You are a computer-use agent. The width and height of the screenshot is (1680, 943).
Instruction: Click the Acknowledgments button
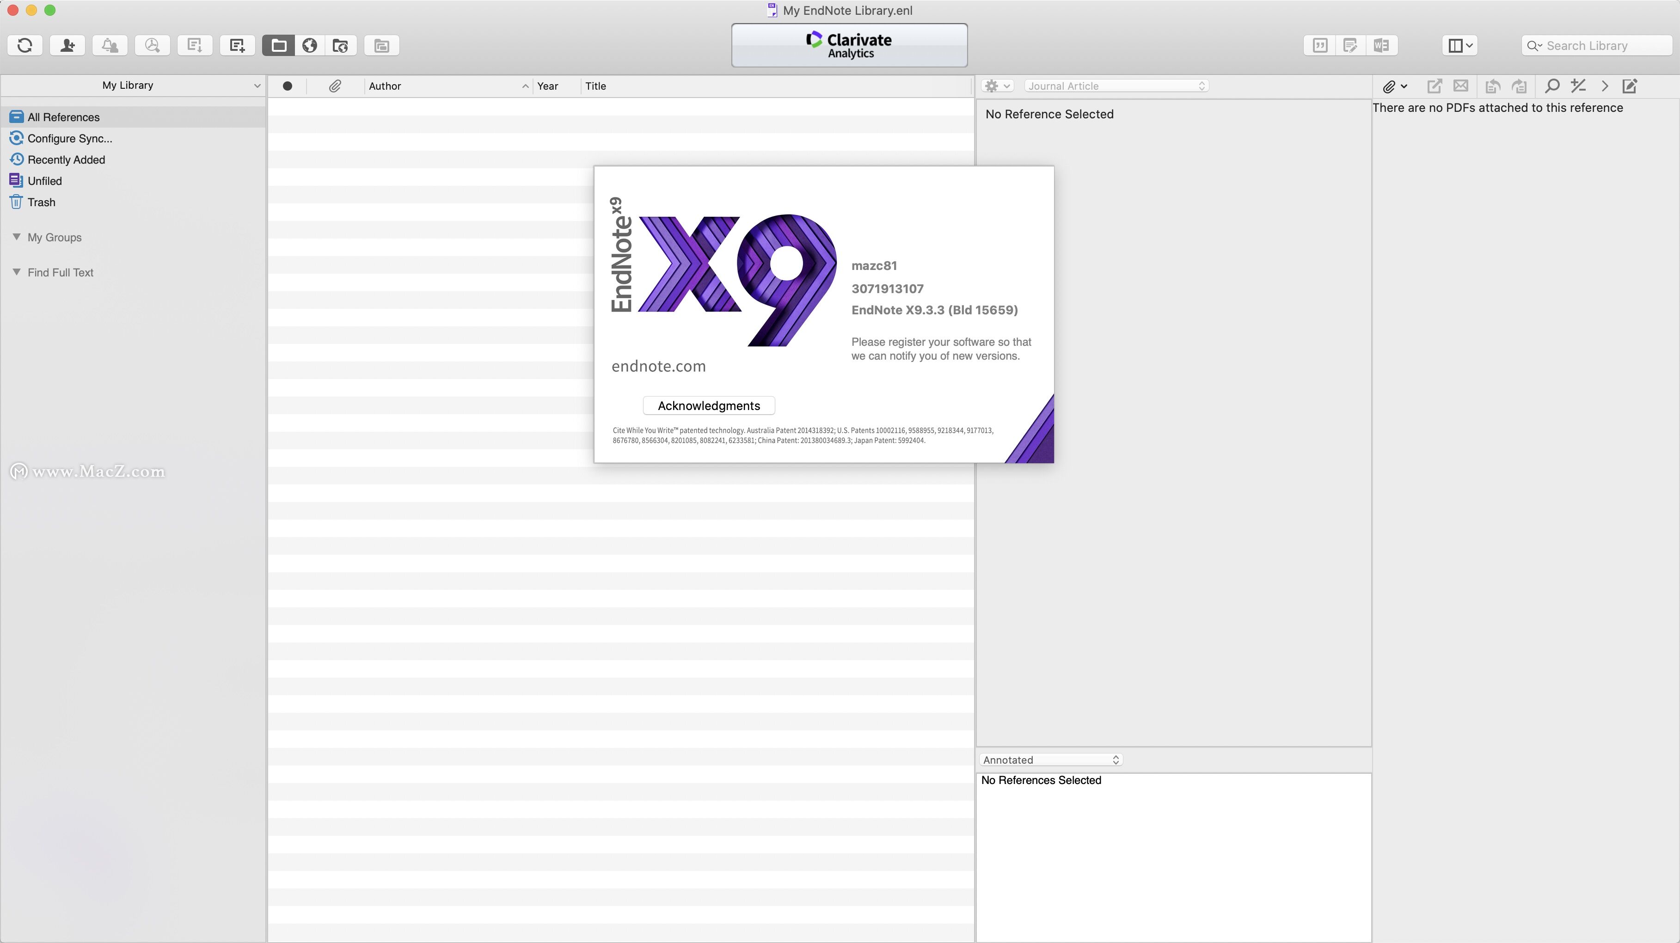[708, 405]
